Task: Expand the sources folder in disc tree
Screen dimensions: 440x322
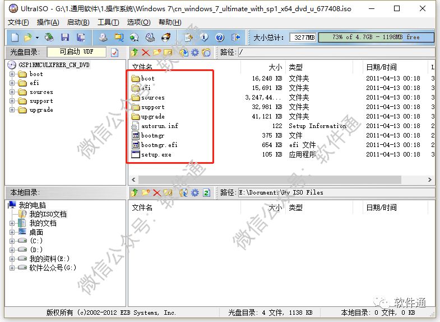Action: 12,92
